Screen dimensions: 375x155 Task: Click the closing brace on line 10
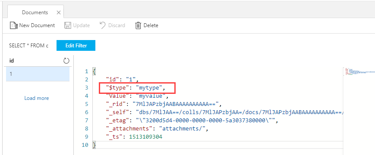(x=94, y=145)
